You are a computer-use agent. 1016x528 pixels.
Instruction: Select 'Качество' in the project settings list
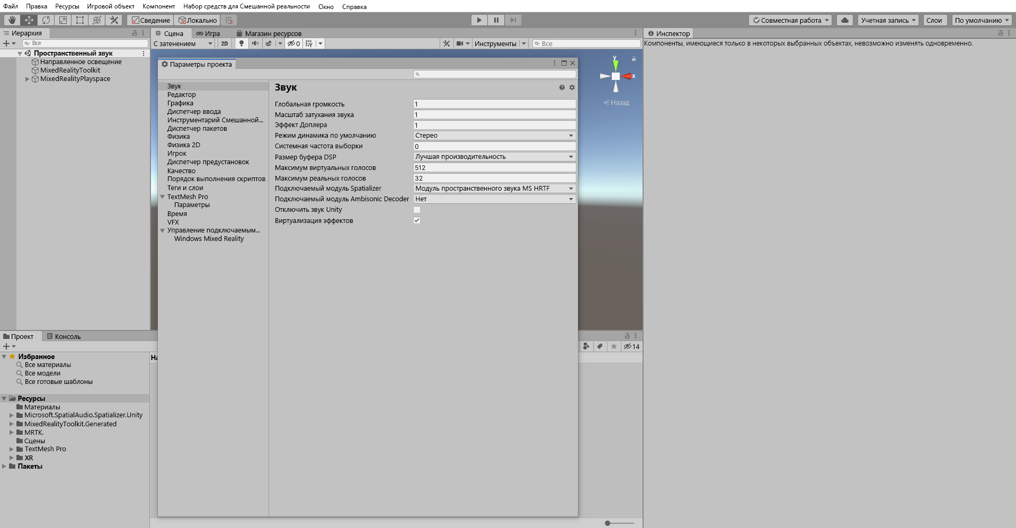click(x=181, y=171)
